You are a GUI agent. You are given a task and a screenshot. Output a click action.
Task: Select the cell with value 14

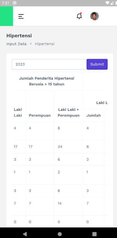(59, 203)
